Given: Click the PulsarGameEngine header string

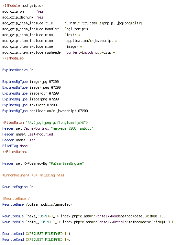Looking at the screenshot, I should click(x=66, y=163).
